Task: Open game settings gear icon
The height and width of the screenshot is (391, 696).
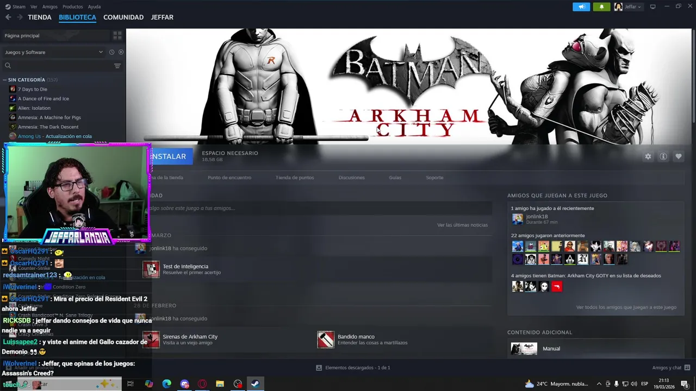Action: point(648,156)
